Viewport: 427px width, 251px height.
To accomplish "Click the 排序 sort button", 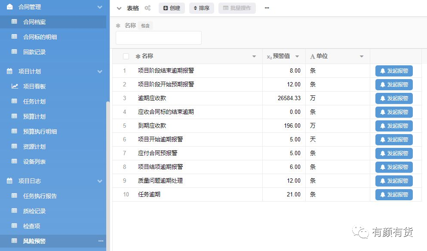I will click(202, 8).
